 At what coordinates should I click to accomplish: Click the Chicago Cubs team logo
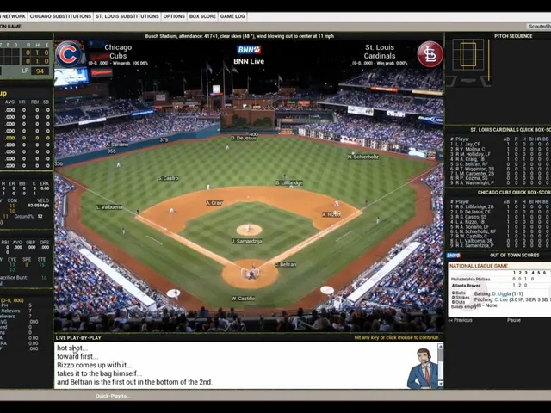coord(68,54)
